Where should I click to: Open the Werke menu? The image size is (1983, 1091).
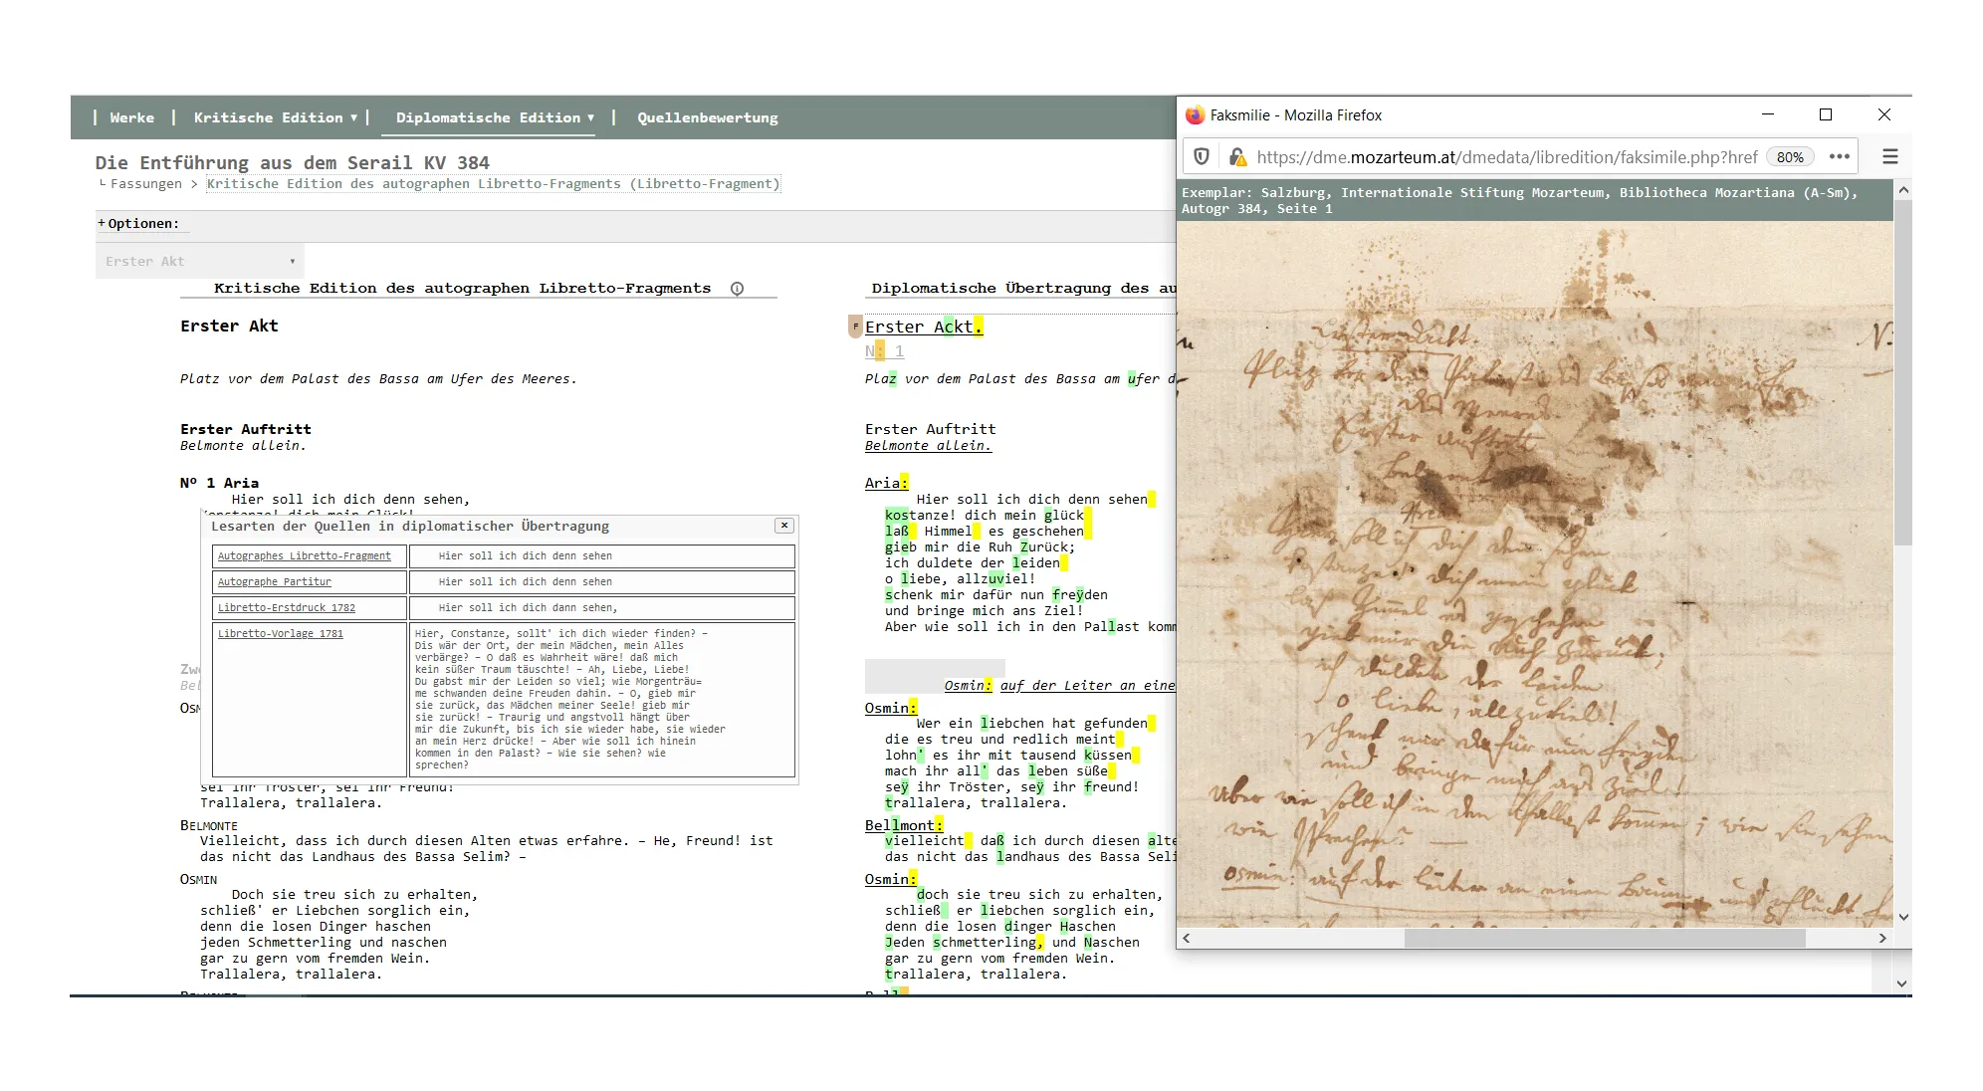pos(131,117)
